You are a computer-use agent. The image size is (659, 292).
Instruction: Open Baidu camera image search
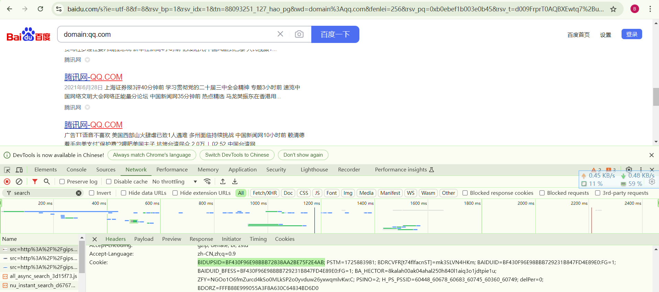click(299, 34)
